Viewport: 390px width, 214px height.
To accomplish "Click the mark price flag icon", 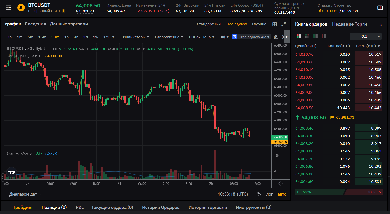I will (x=332, y=117).
